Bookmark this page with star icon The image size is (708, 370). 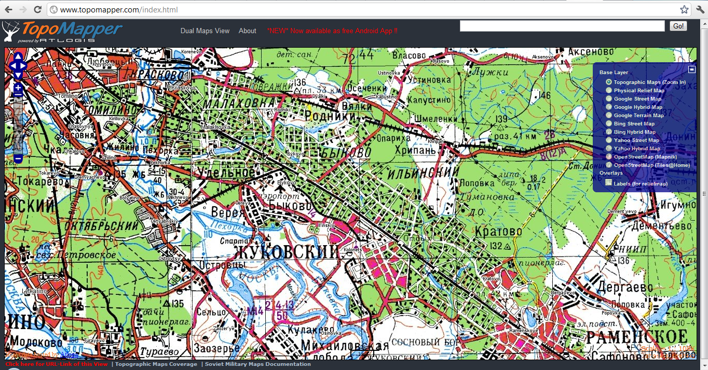point(684,10)
